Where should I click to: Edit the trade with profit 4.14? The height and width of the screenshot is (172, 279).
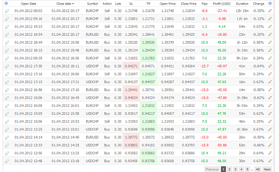[x=270, y=26]
